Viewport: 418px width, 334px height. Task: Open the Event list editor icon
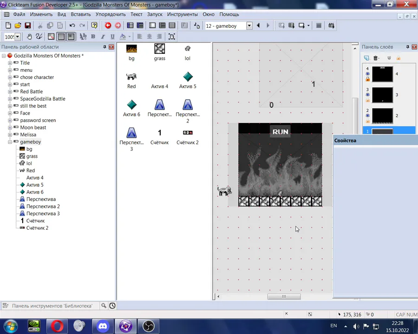tap(172, 26)
